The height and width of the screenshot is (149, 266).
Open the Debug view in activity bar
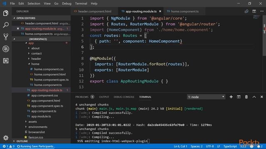click(5, 49)
